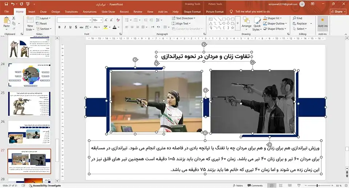Switch to the Transitions tab
The height and width of the screenshot is (188, 349).
coord(71,12)
